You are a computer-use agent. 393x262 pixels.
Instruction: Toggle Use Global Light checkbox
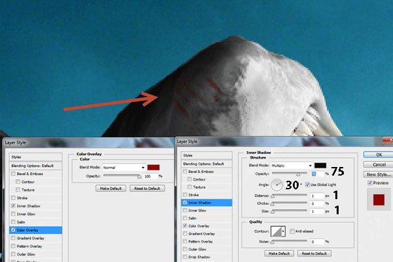coord(308,185)
